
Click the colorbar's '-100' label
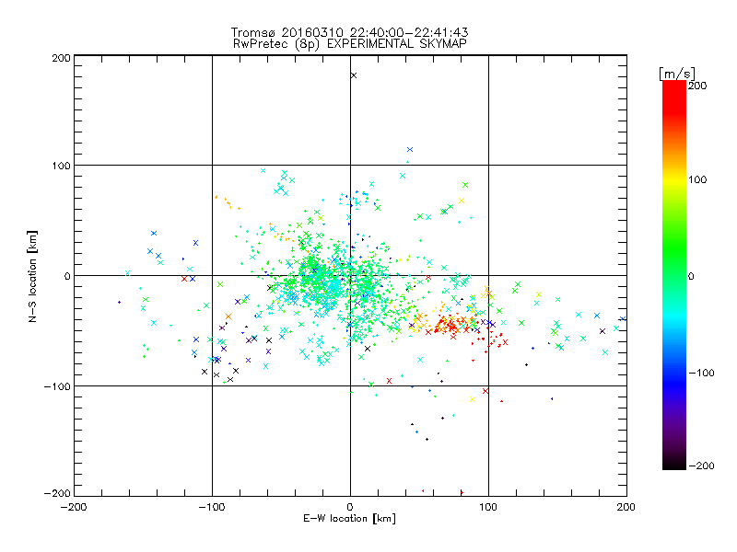point(701,373)
